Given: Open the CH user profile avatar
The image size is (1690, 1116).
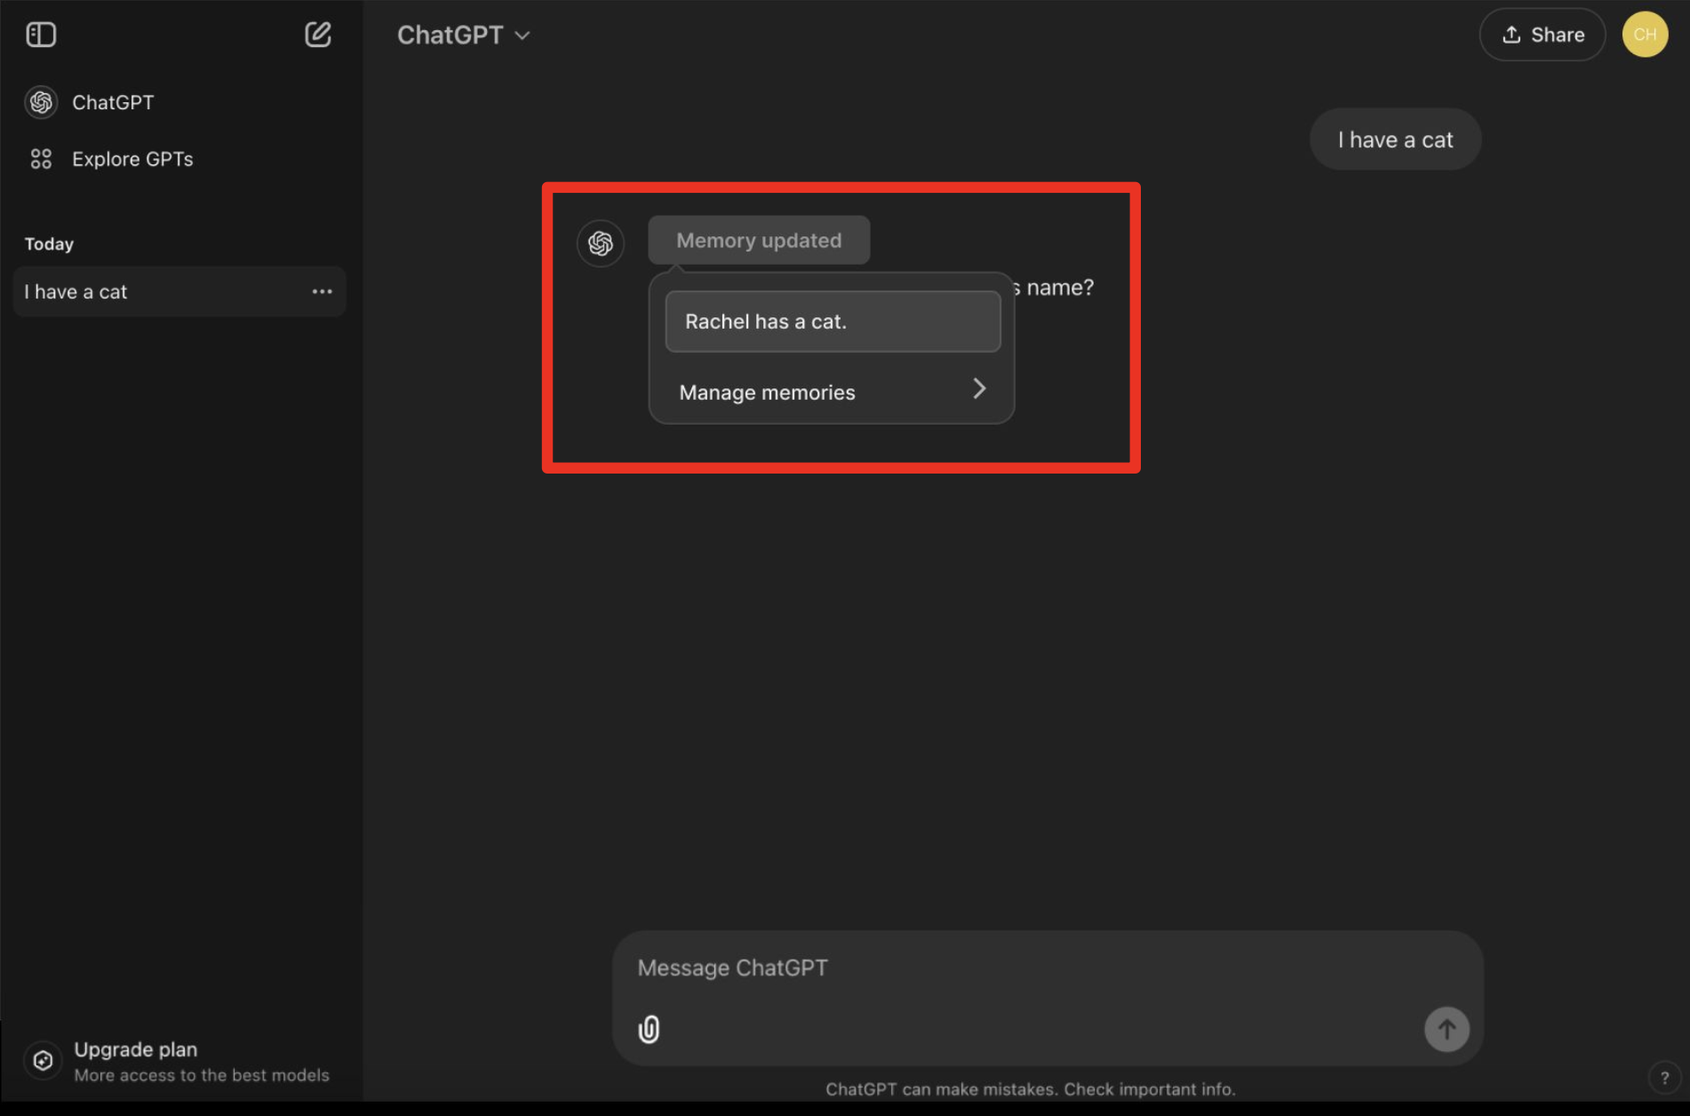Looking at the screenshot, I should [x=1645, y=35].
